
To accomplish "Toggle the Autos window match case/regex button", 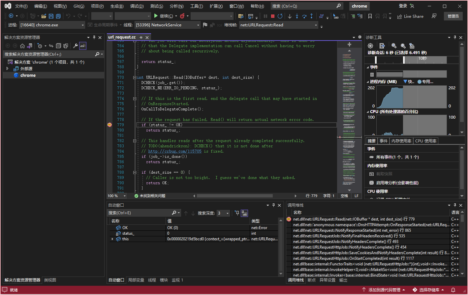I will [x=244, y=213].
